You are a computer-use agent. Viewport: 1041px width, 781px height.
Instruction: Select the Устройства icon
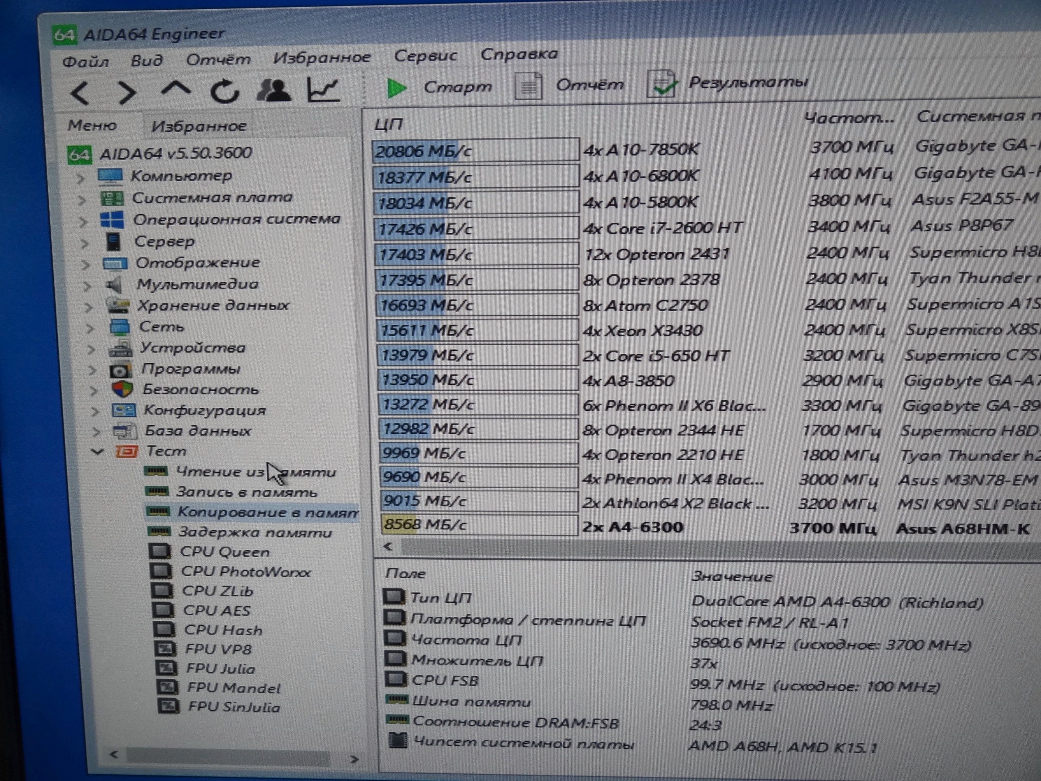point(120,348)
